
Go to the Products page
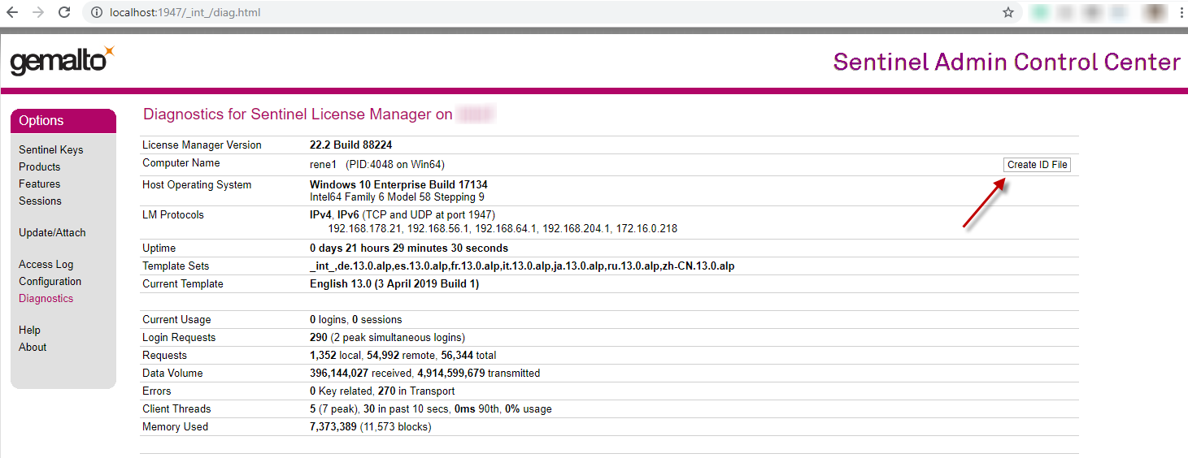pos(40,166)
